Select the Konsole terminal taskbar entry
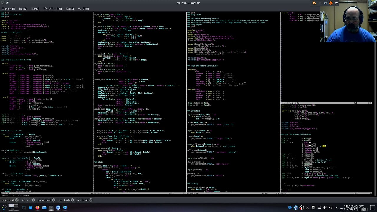The height and width of the screenshot is (212, 377). pos(51,208)
